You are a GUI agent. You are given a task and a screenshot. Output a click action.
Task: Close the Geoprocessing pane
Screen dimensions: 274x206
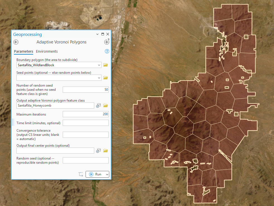coord(108,34)
